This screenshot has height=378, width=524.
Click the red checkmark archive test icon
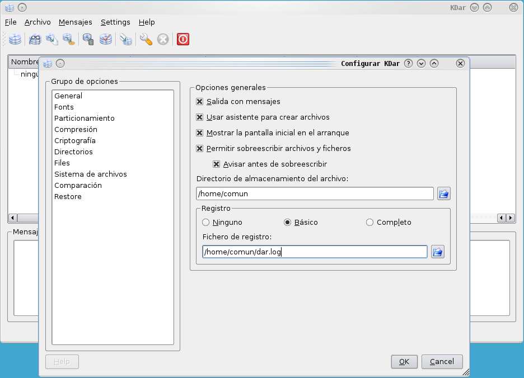point(106,39)
